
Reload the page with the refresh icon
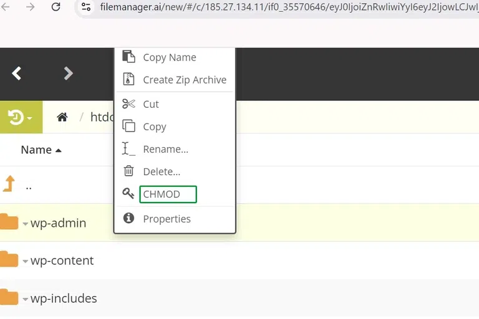[x=56, y=6]
